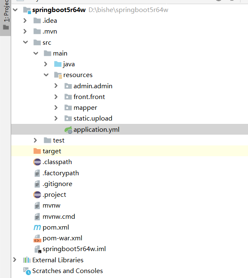This screenshot has width=248, height=278.
Task: Click the Maven 'm' icon for pom.xml
Action: coord(37,227)
